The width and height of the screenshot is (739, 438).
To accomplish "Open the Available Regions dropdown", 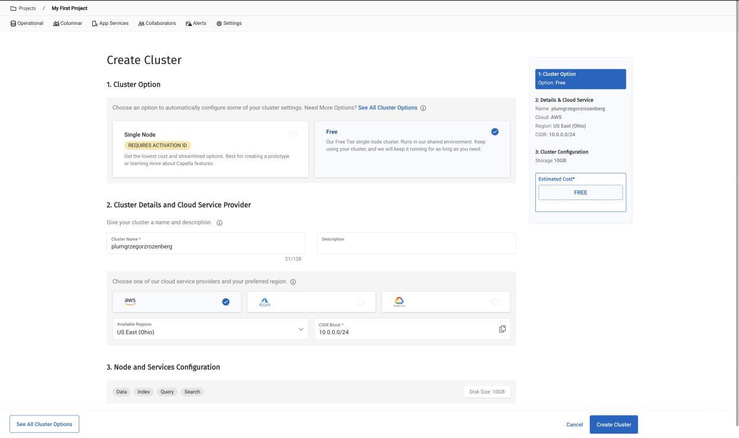I will click(210, 329).
